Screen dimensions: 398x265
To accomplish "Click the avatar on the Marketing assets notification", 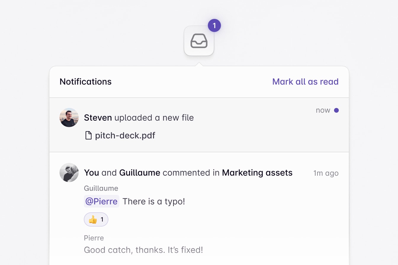I will tap(69, 172).
